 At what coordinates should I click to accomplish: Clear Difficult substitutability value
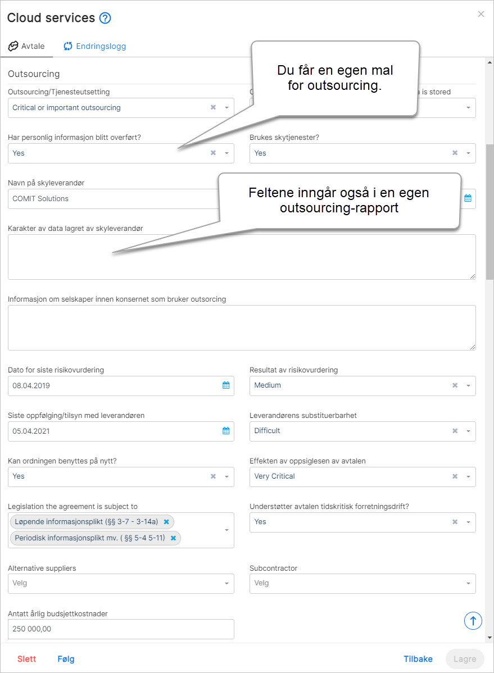tap(455, 431)
